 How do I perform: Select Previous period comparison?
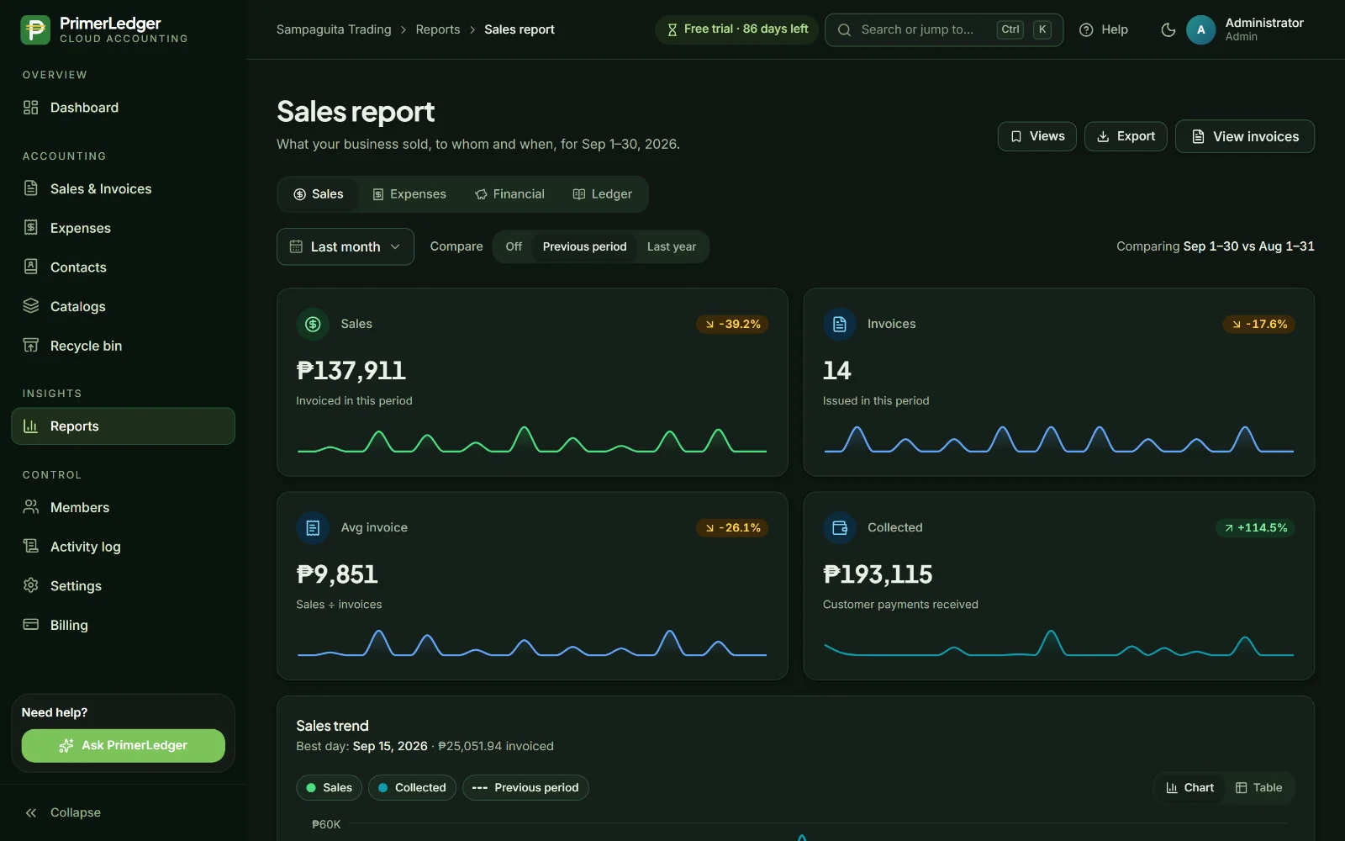(584, 246)
